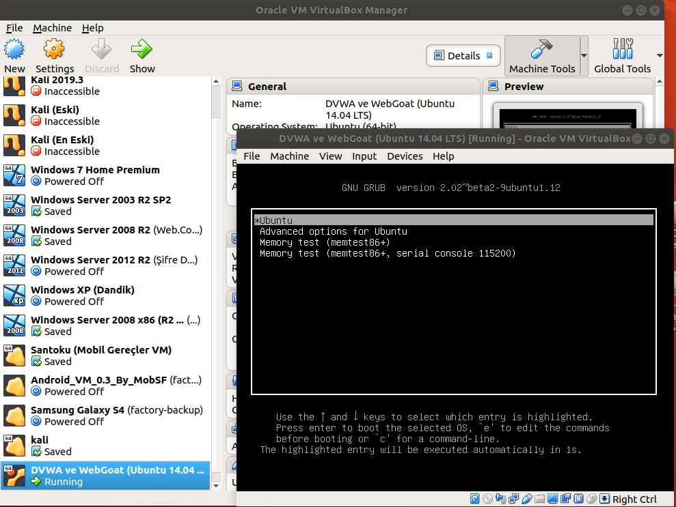Select the Kali 2019.3 machine icon
Viewport: 676px width, 507px height.
14,86
